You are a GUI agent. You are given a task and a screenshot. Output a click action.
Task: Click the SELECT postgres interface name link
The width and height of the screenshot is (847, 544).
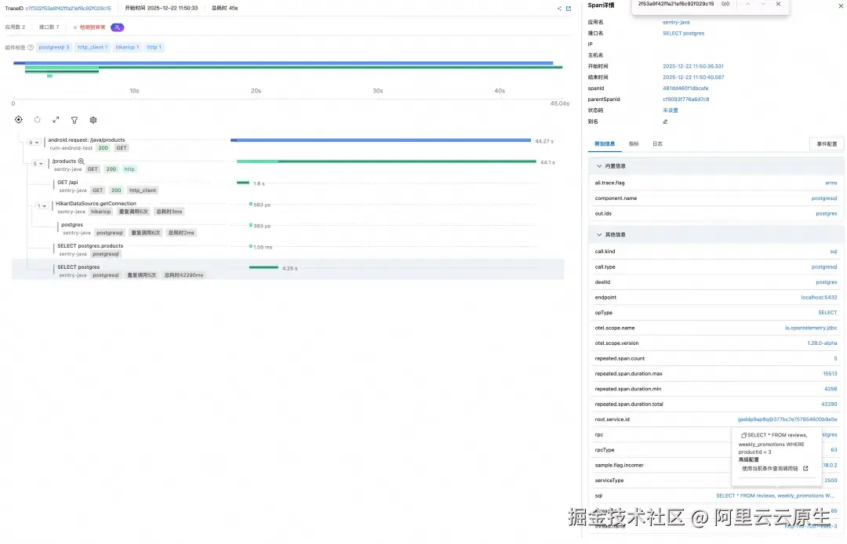pos(683,34)
